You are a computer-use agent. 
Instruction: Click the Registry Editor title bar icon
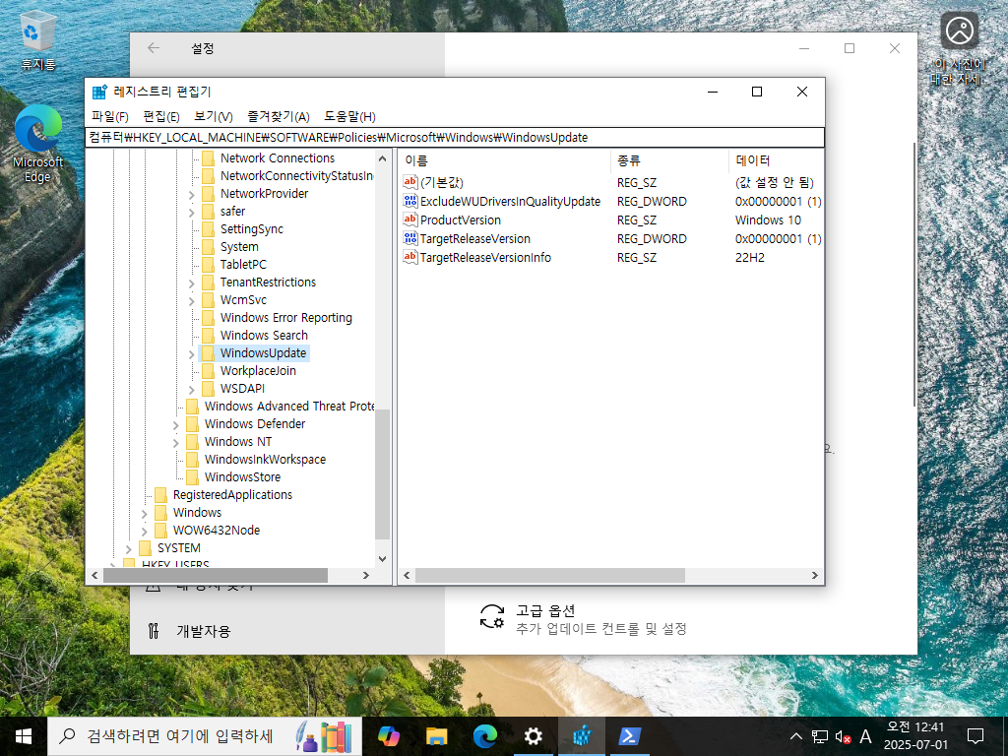[99, 92]
